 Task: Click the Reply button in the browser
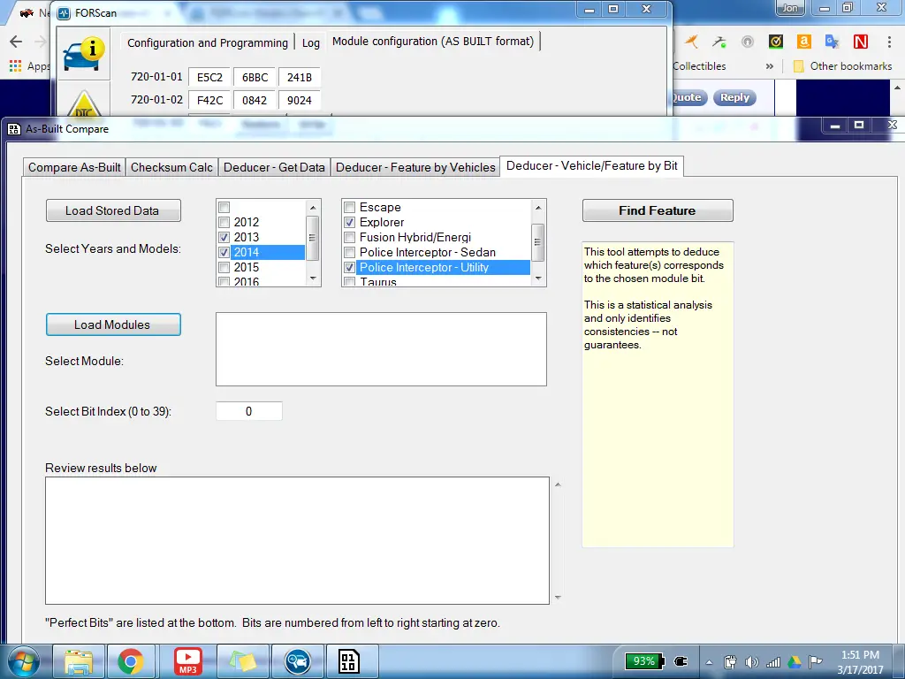(734, 97)
